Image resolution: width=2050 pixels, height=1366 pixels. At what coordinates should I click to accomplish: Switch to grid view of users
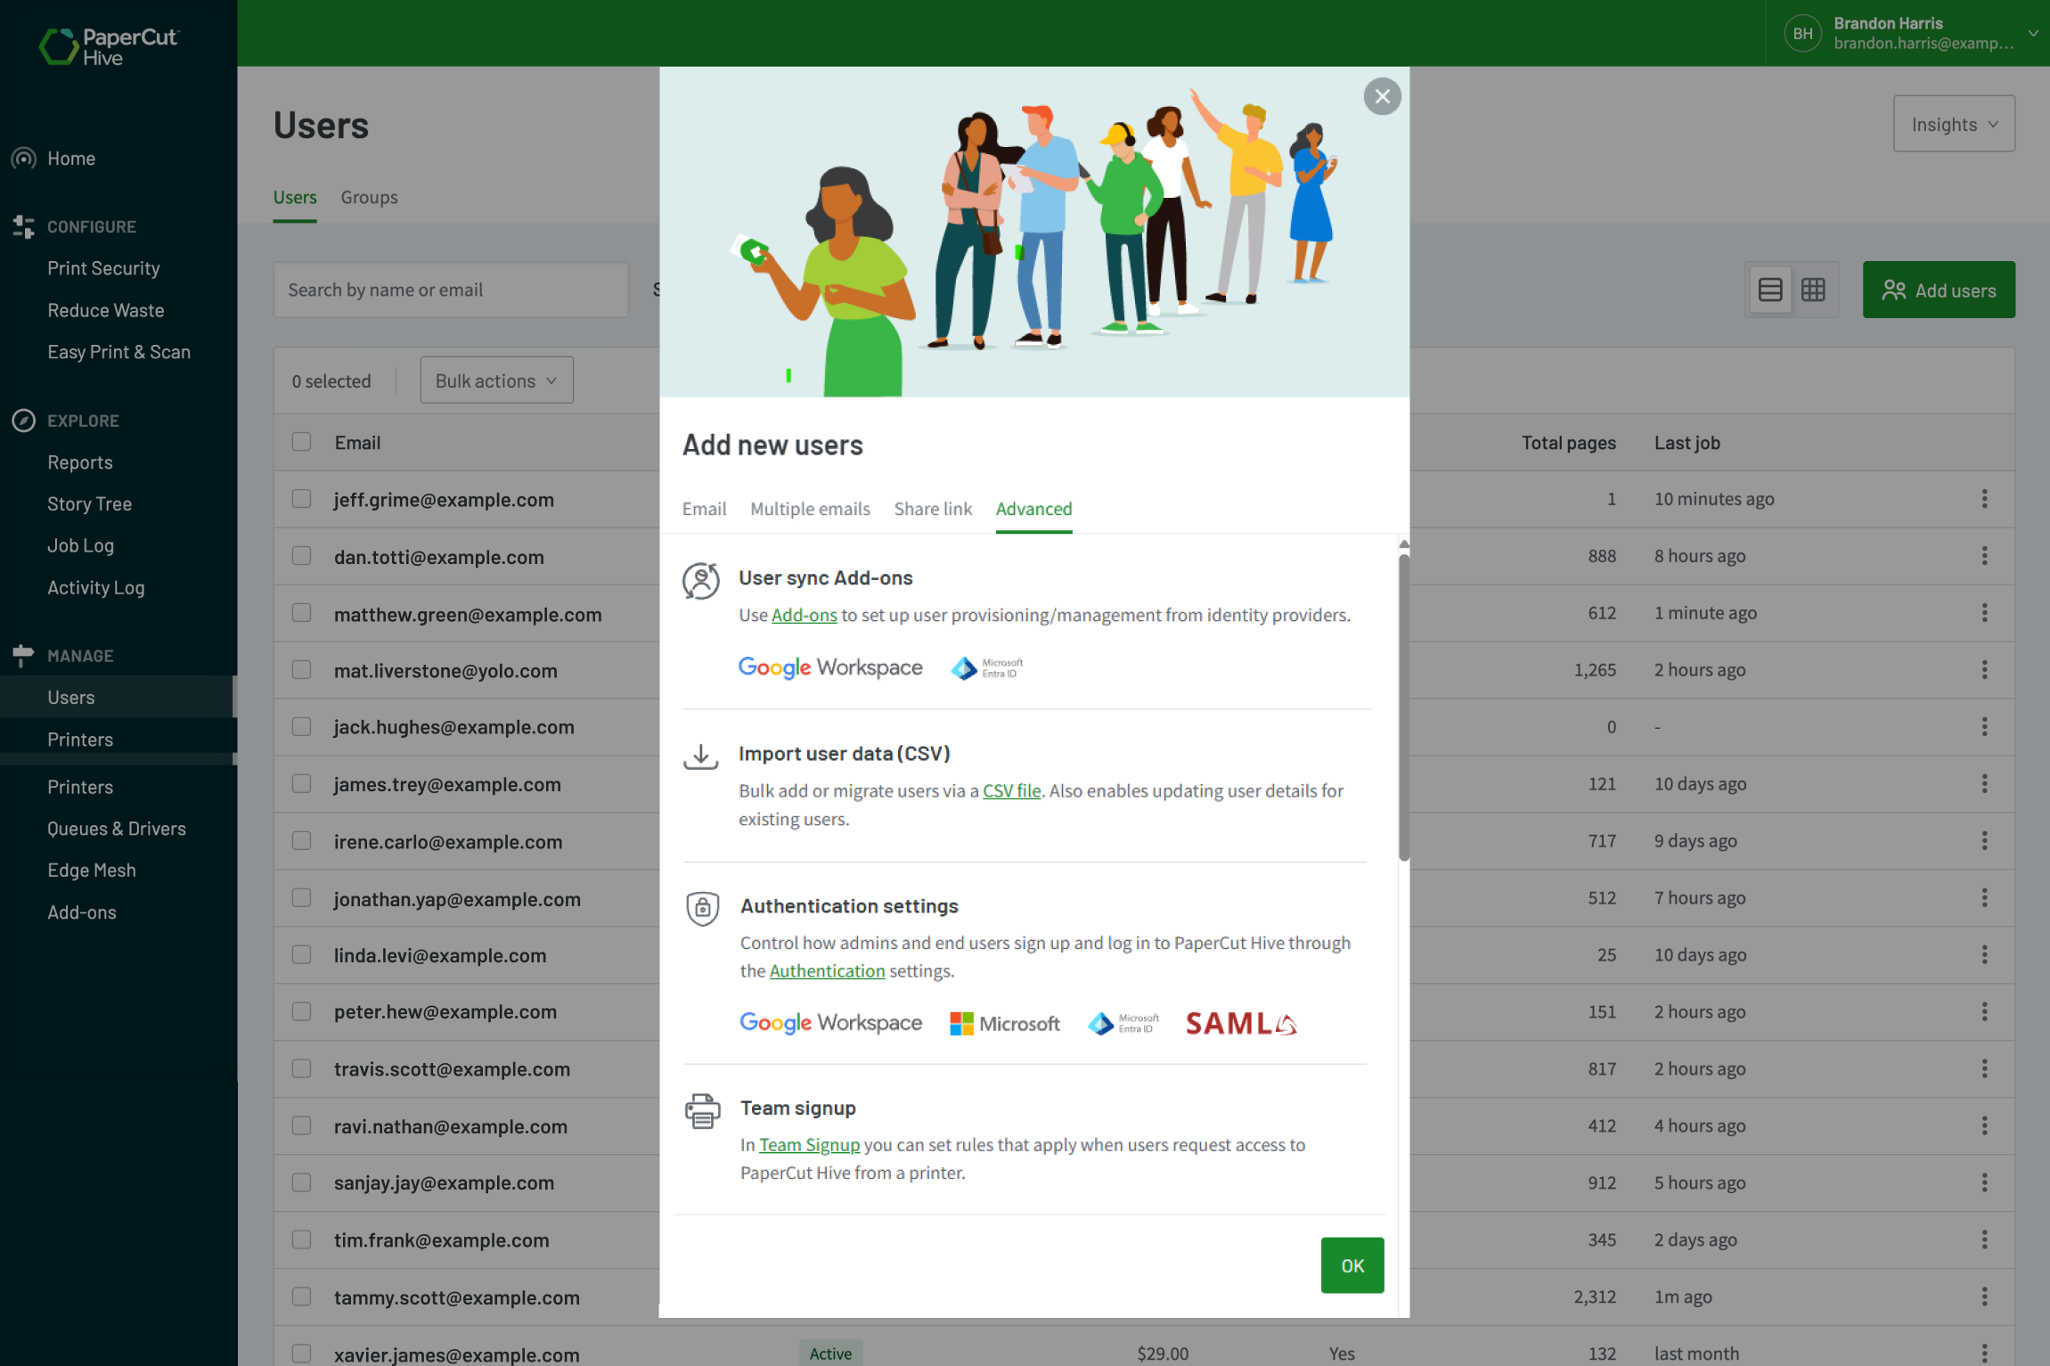tap(1815, 290)
